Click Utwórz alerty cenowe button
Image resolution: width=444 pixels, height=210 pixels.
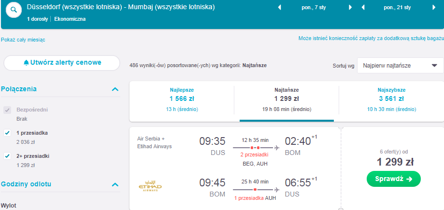tap(62, 63)
